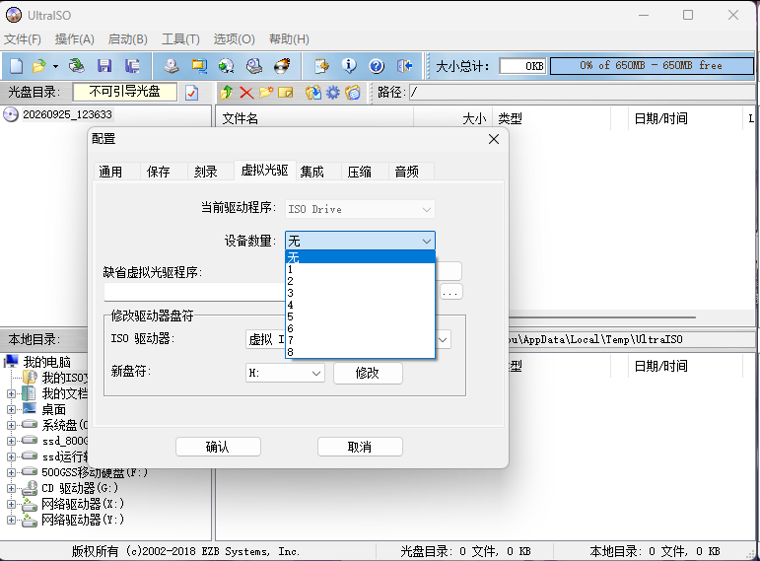Open the recent files arrow beside the Open icon

pyautogui.click(x=55, y=66)
